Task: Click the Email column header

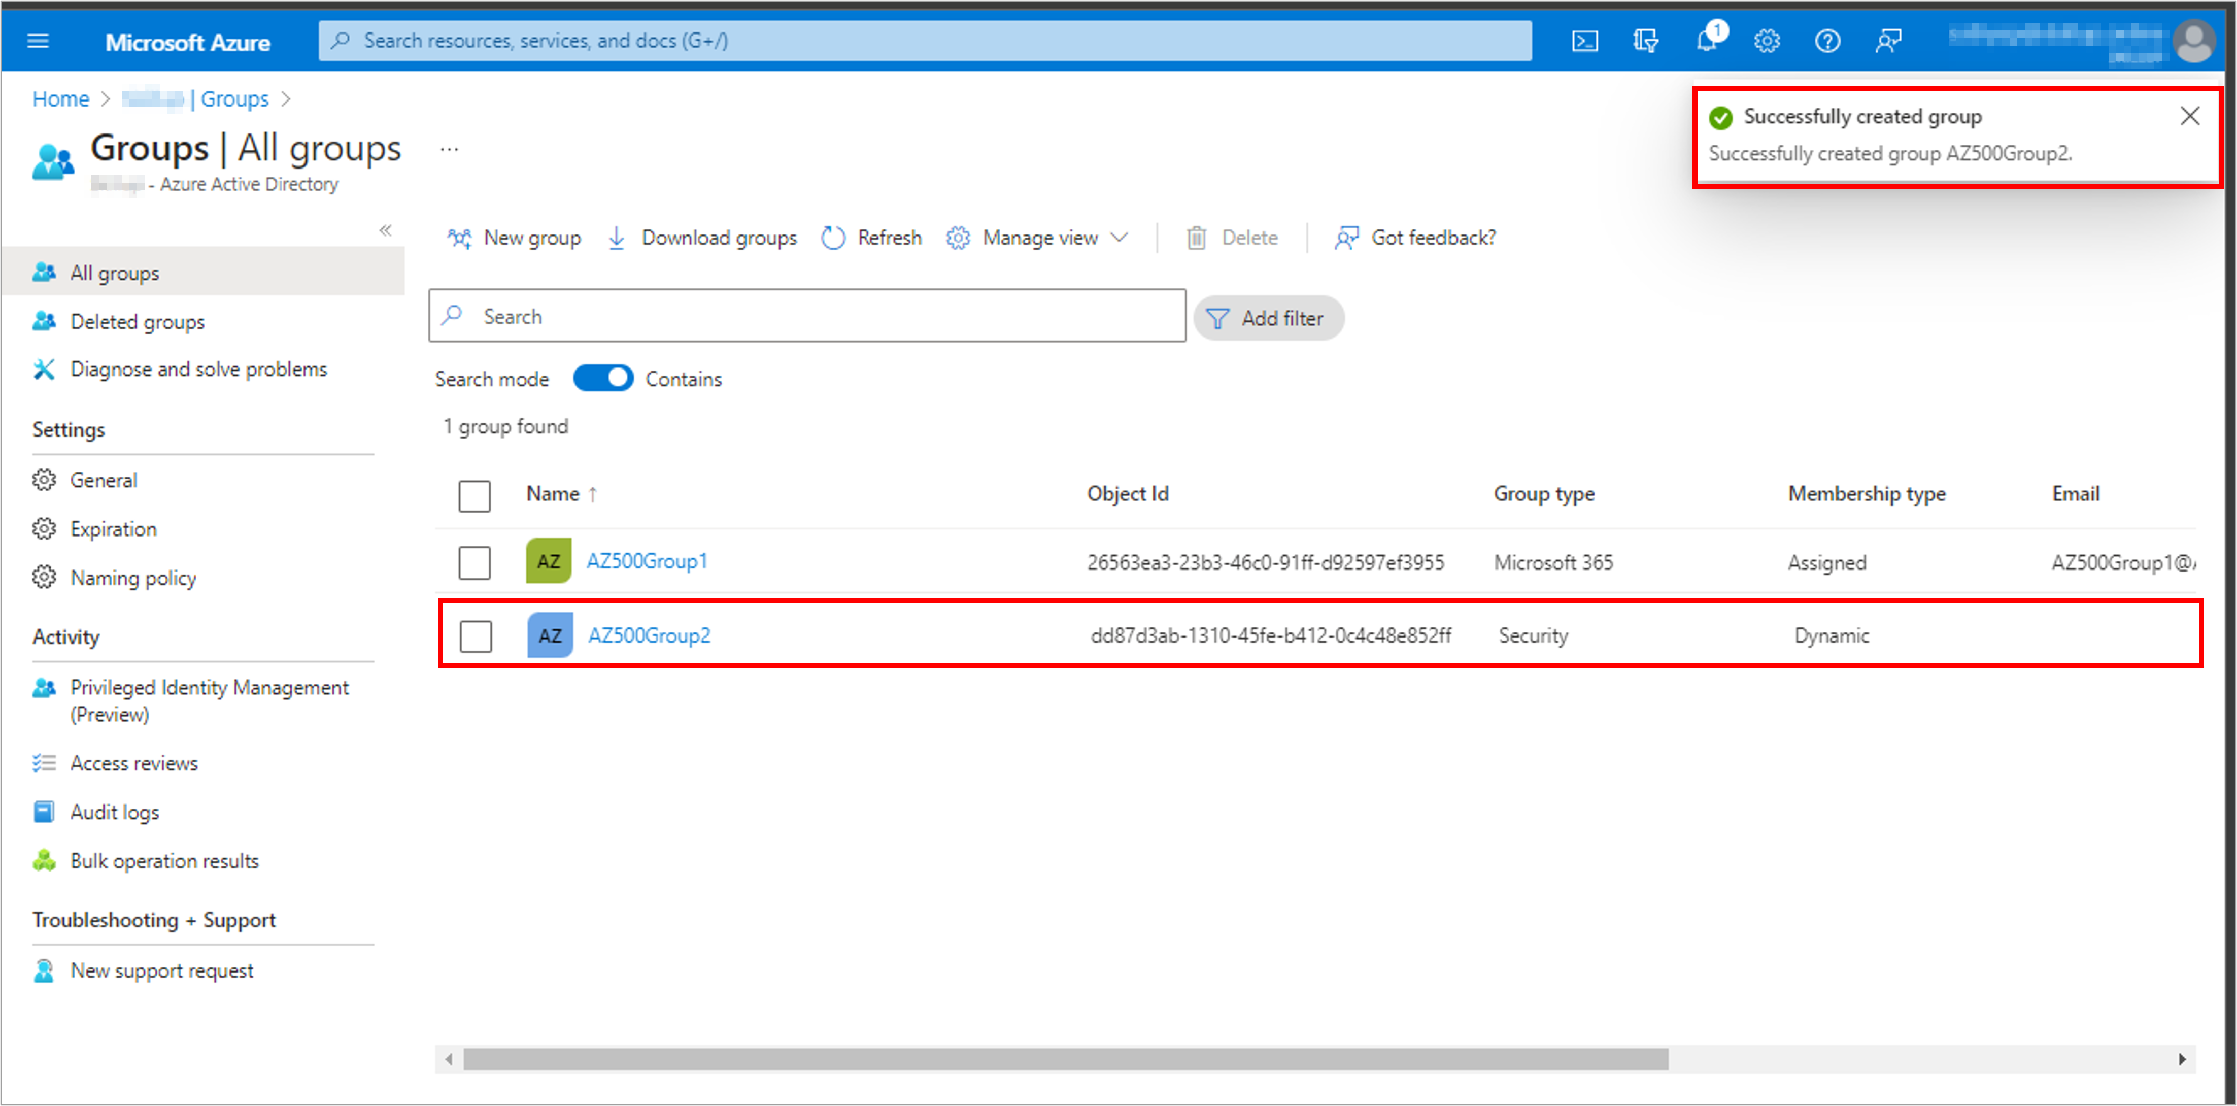Action: 2076,494
